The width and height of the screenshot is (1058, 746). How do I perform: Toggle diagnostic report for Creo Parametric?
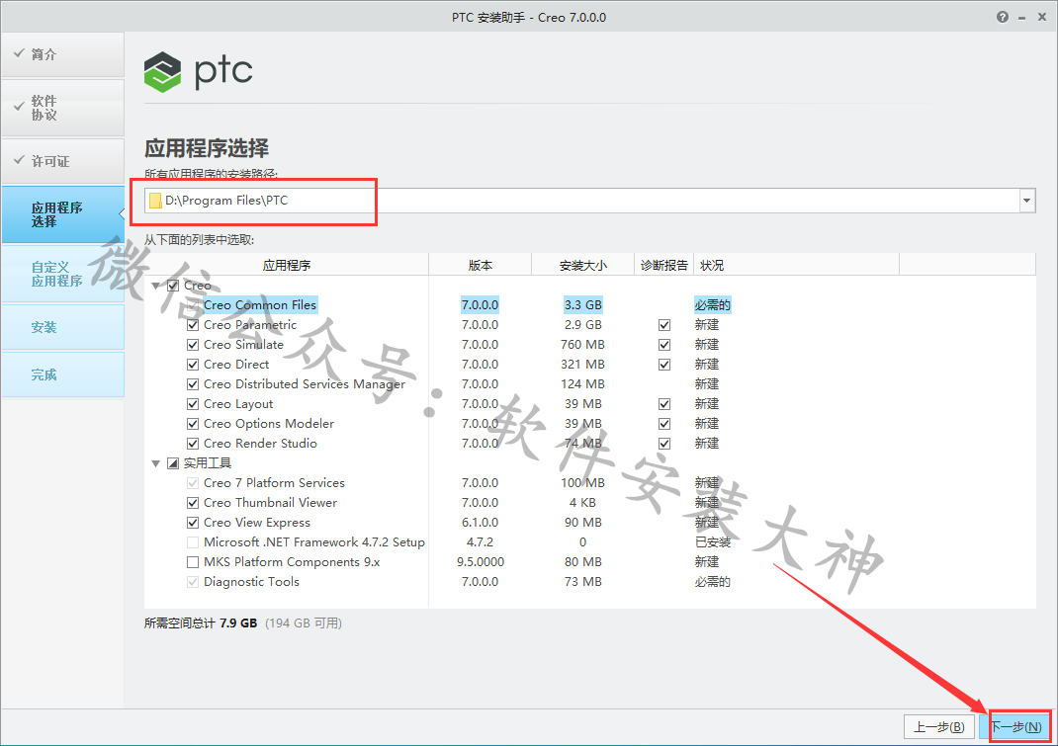pyautogui.click(x=664, y=325)
